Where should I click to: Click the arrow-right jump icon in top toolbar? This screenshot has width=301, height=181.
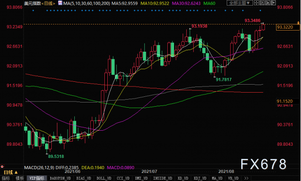coord(273,3)
